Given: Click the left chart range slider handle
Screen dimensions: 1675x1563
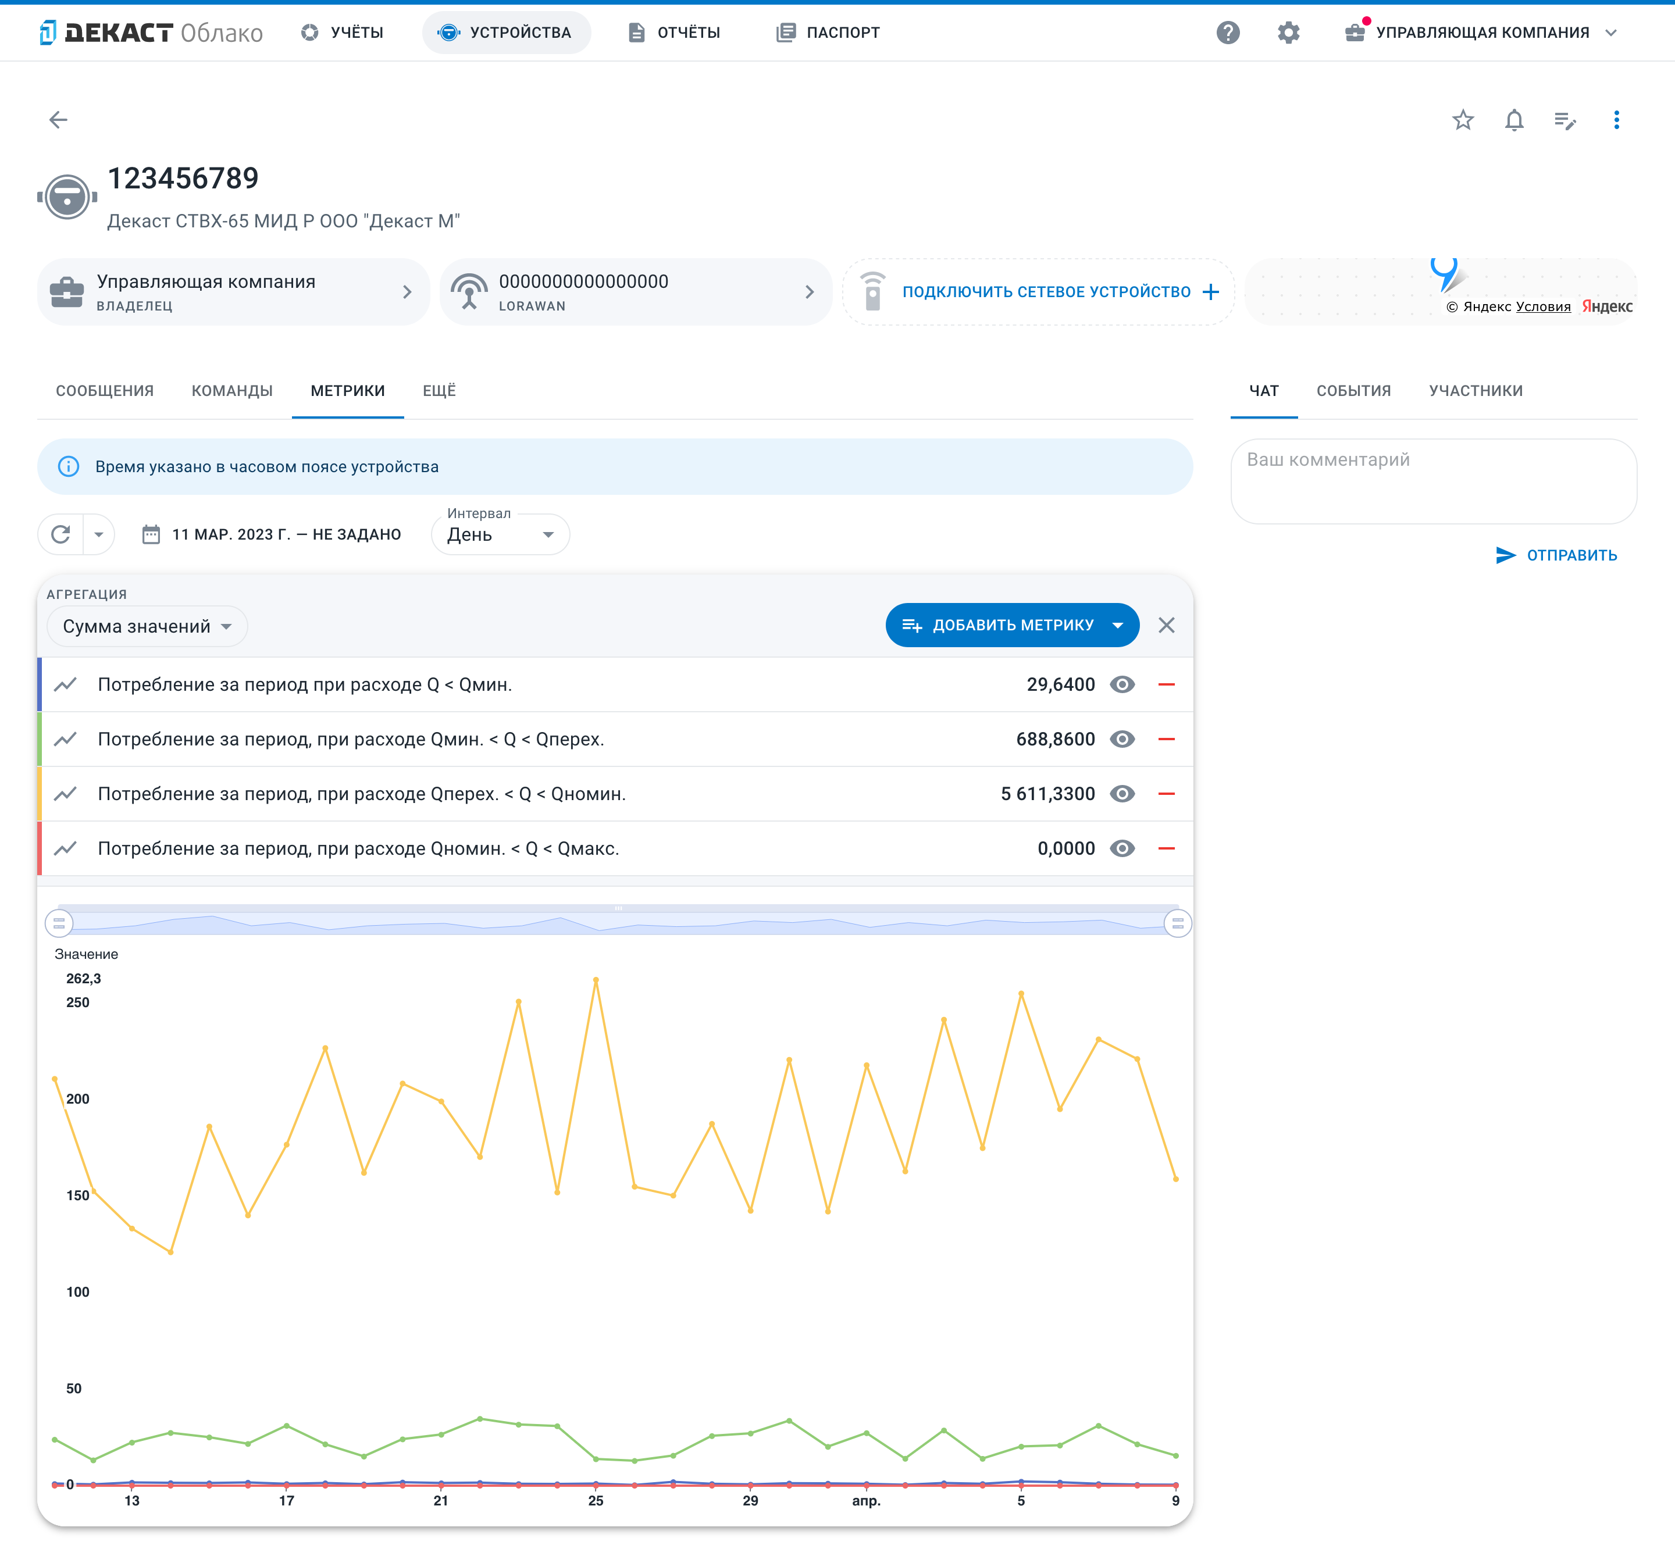Looking at the screenshot, I should click(x=59, y=923).
